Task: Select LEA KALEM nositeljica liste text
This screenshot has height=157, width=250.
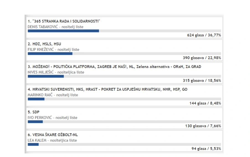Action: pyautogui.click(x=52, y=140)
